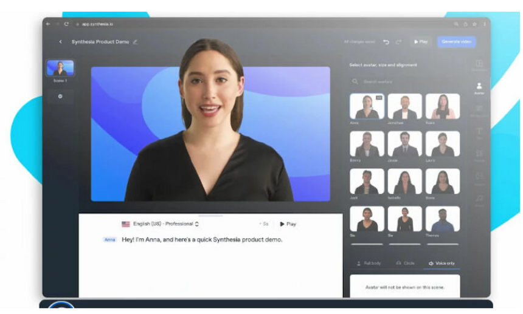Go back in the browser
Viewport: 523px width, 314px height.
[x=49, y=24]
